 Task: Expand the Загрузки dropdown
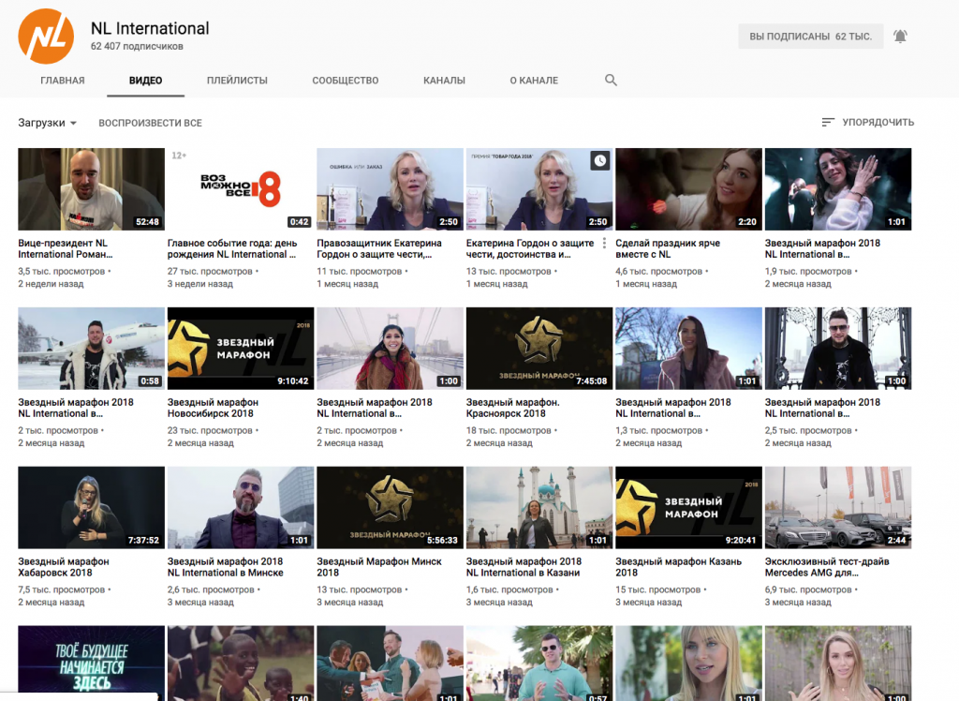pos(47,123)
